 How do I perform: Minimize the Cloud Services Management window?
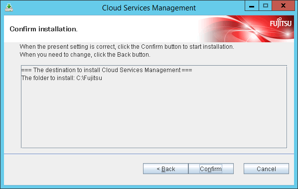pos(252,5)
